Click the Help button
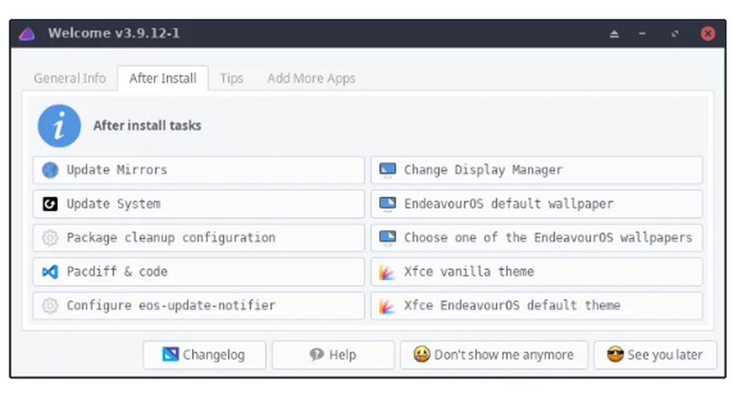The image size is (733, 399). click(x=333, y=354)
